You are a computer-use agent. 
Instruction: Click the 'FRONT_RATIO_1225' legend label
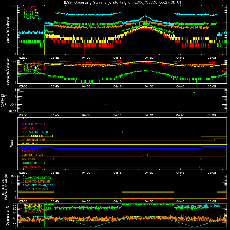tap(37, 208)
